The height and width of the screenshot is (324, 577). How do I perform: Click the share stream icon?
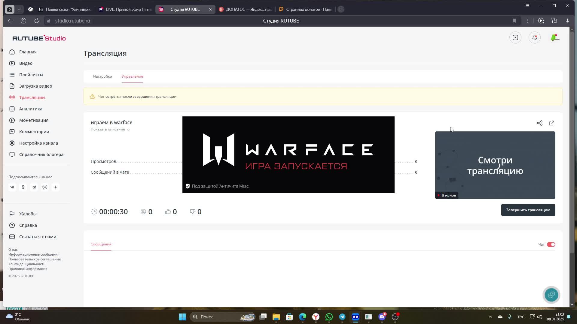pyautogui.click(x=539, y=123)
